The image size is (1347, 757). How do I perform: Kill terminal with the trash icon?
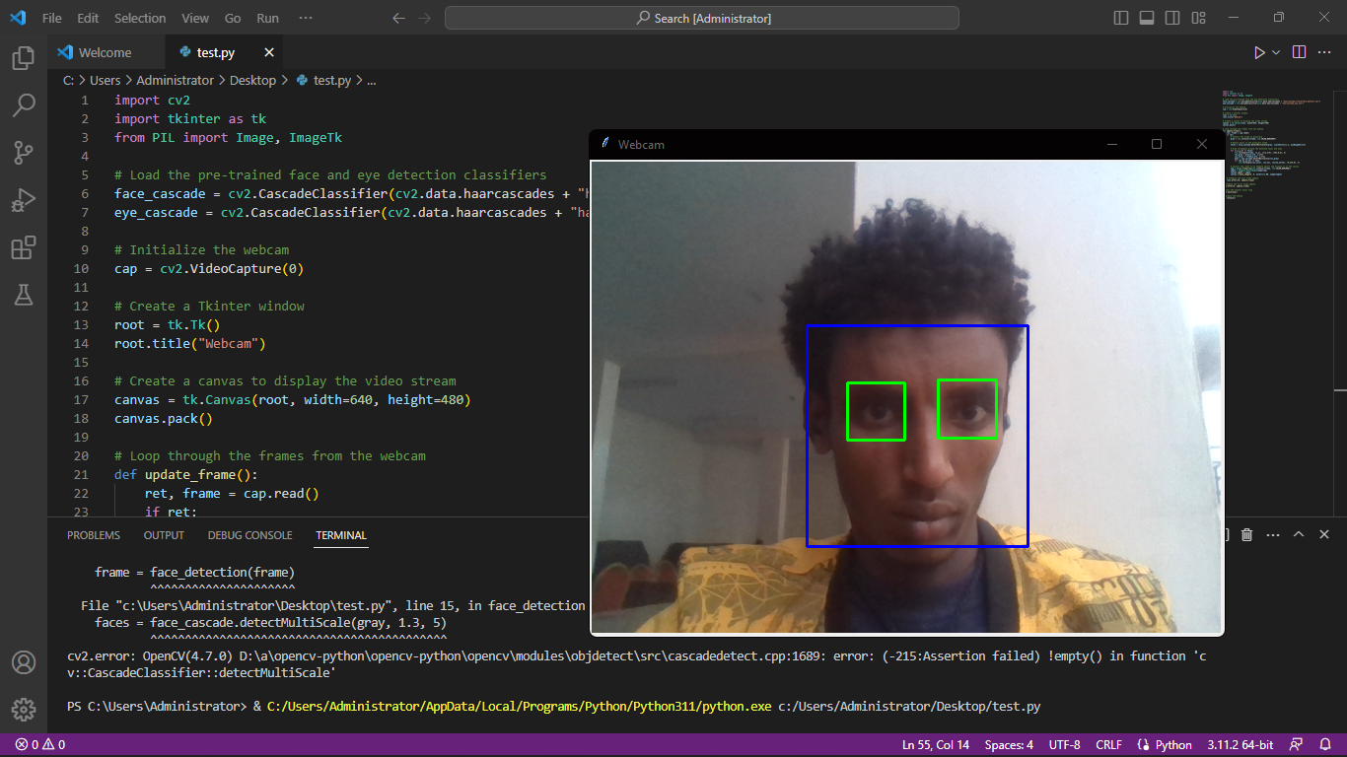(1246, 534)
